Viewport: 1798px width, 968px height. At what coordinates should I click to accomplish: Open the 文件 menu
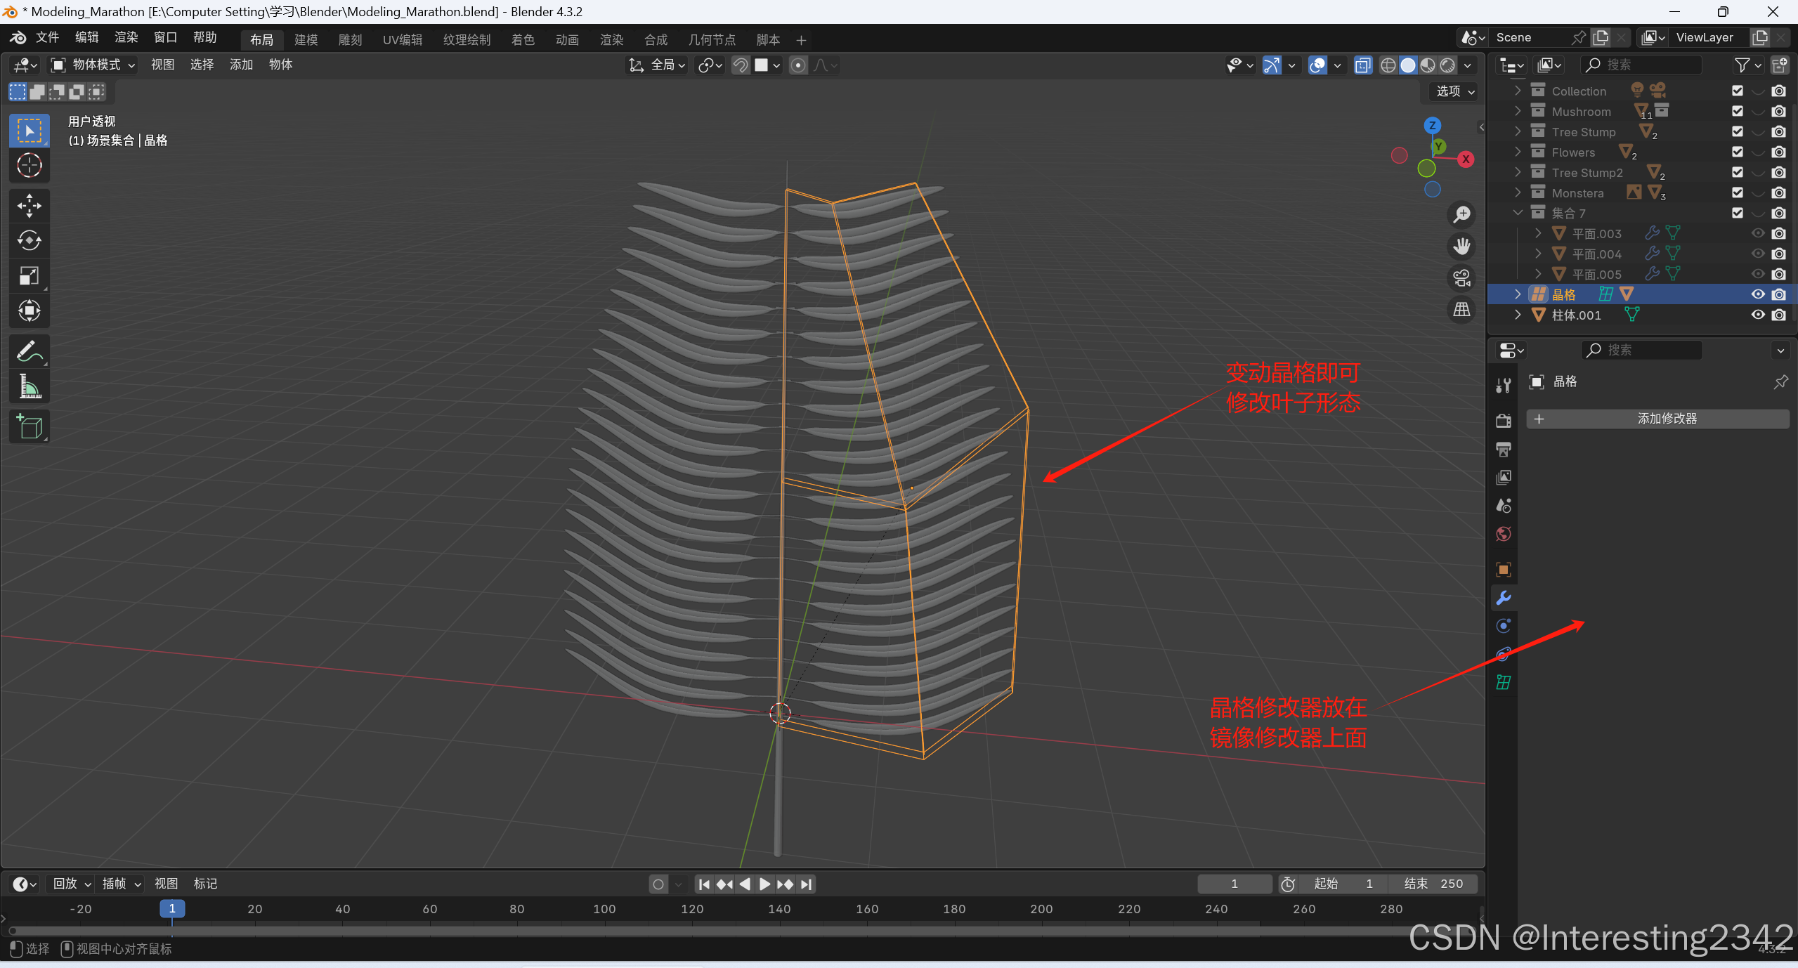click(x=47, y=37)
